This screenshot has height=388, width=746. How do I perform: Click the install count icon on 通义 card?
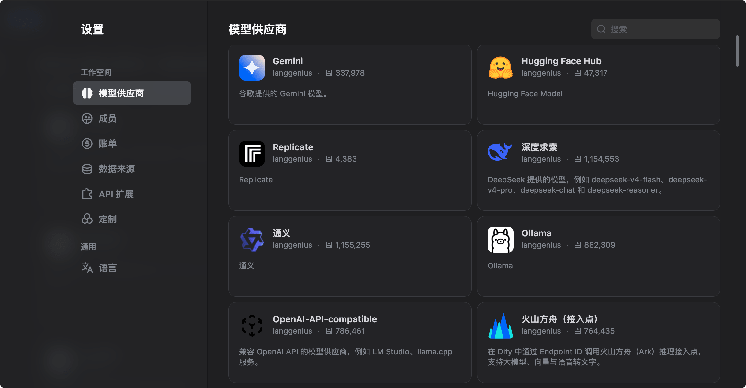pos(329,245)
